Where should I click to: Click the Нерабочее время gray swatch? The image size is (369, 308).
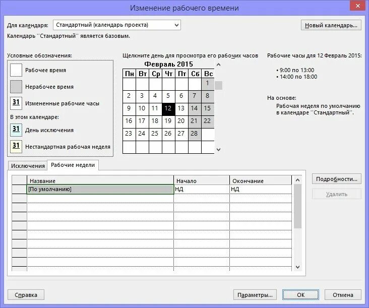[16, 87]
